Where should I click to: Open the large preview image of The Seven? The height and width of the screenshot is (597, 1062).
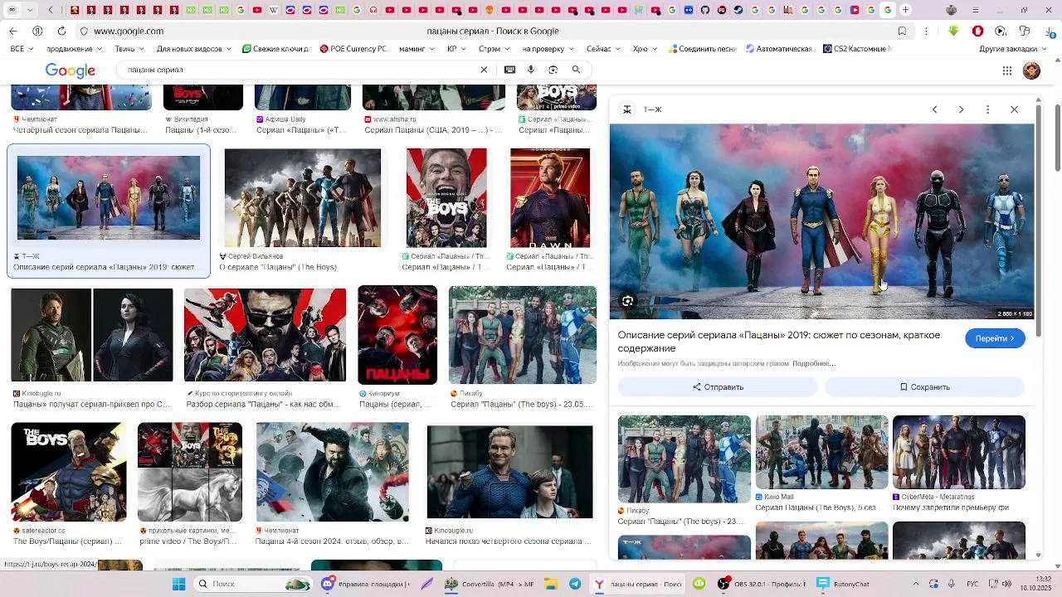(x=822, y=221)
